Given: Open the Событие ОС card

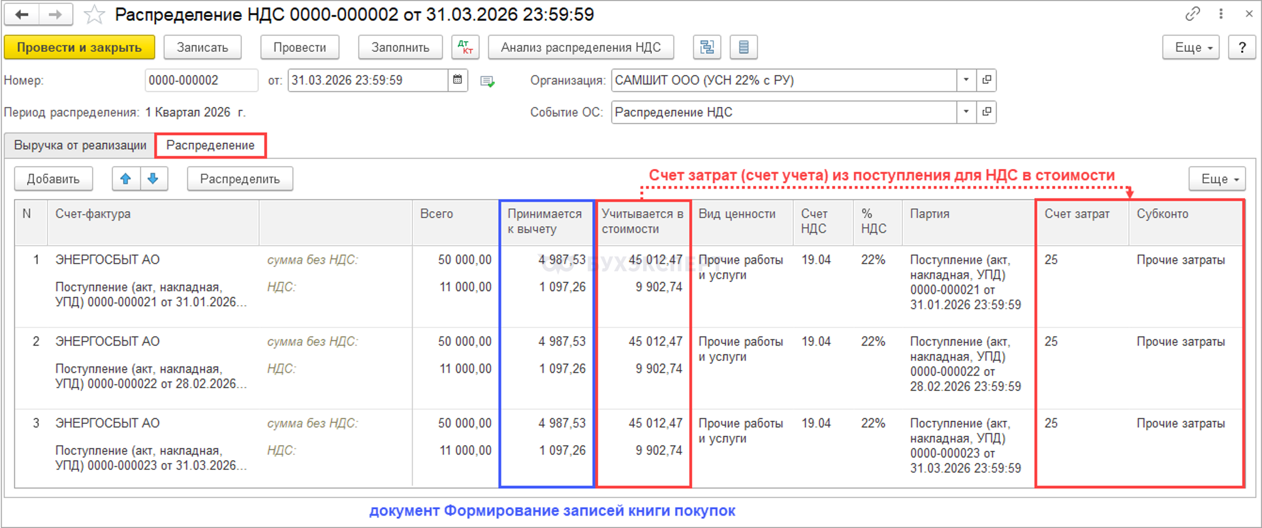Looking at the screenshot, I should [x=987, y=112].
